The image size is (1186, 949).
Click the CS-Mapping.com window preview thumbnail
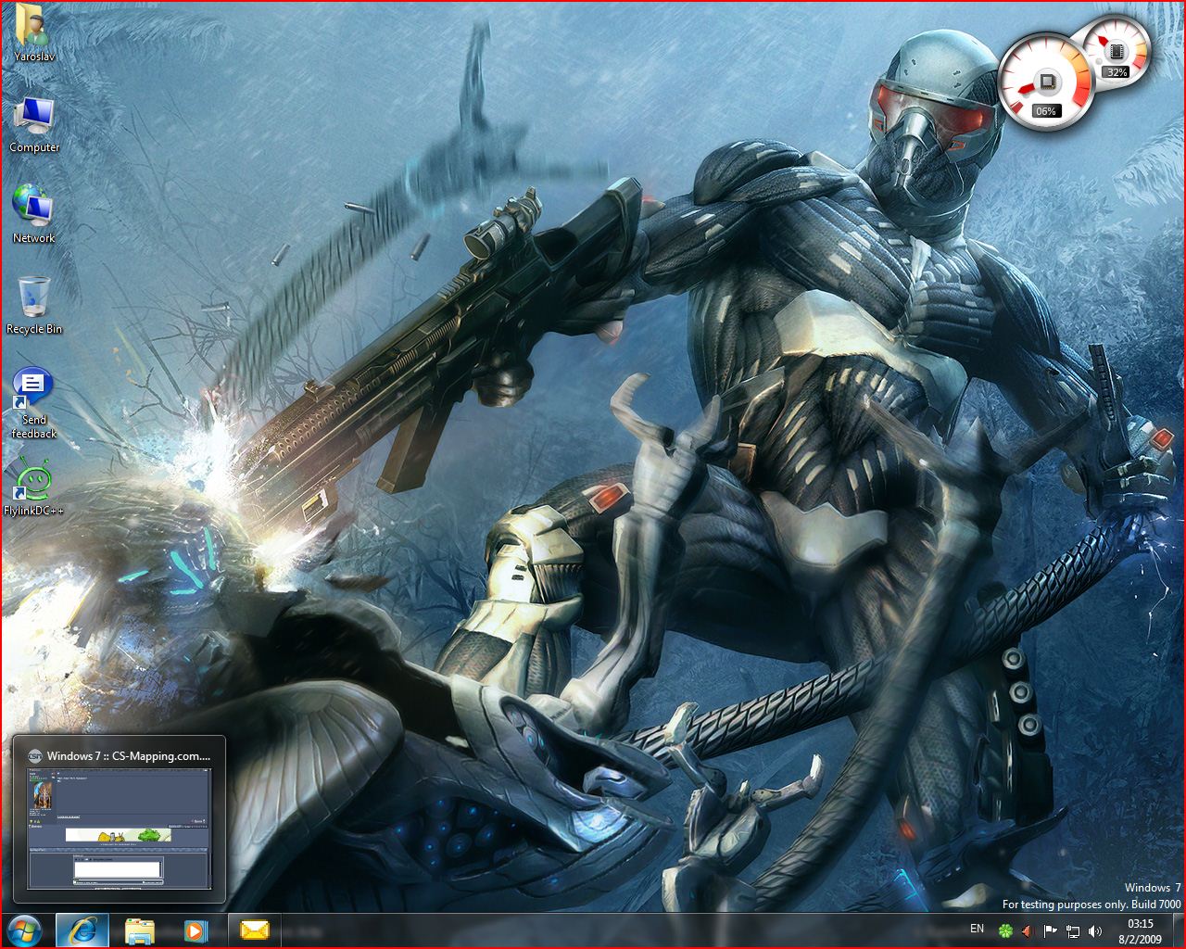(119, 828)
